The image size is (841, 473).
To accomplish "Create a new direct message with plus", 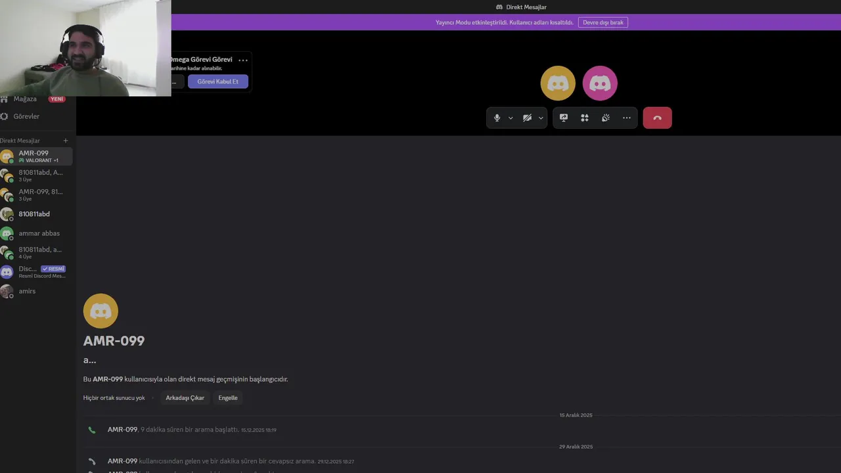I will [x=66, y=141].
